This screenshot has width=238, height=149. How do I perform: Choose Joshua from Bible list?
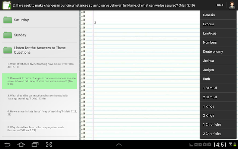[x=218, y=60]
